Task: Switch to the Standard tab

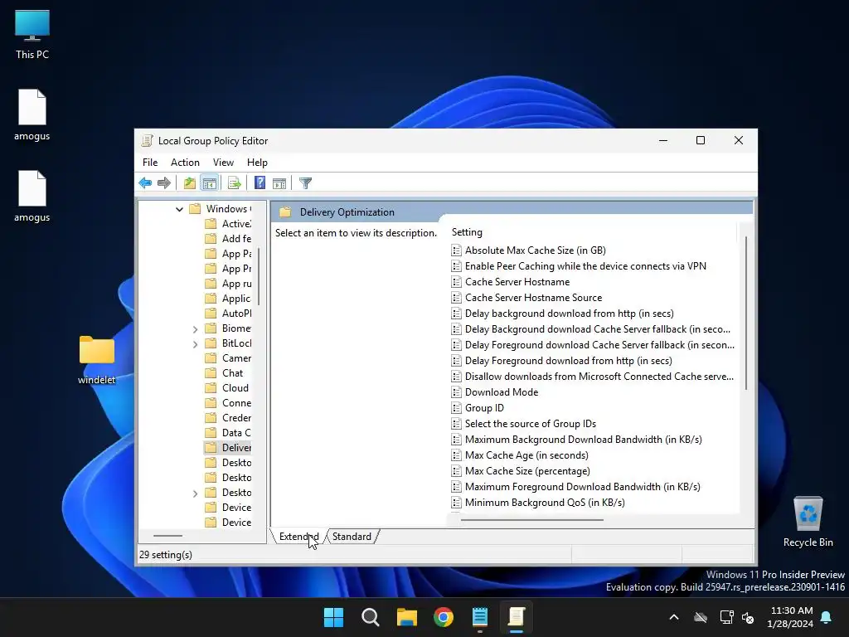Action: click(352, 537)
